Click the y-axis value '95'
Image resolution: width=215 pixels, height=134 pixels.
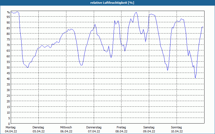pos(9,17)
